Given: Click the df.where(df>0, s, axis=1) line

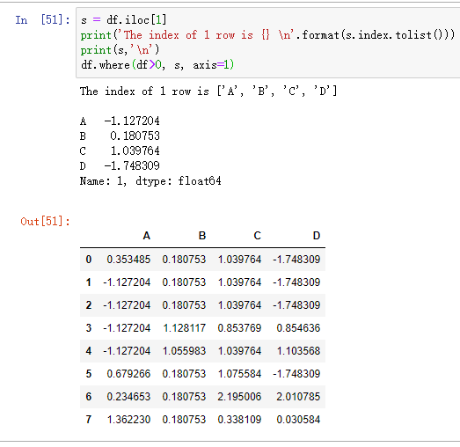Looking at the screenshot, I should point(157,64).
